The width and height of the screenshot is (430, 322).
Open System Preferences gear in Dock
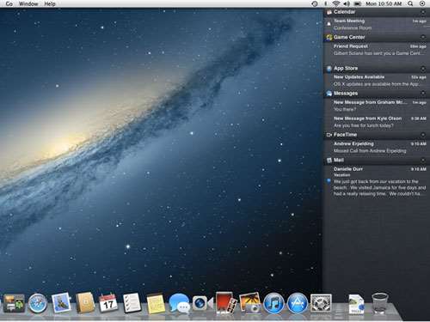pyautogui.click(x=321, y=303)
